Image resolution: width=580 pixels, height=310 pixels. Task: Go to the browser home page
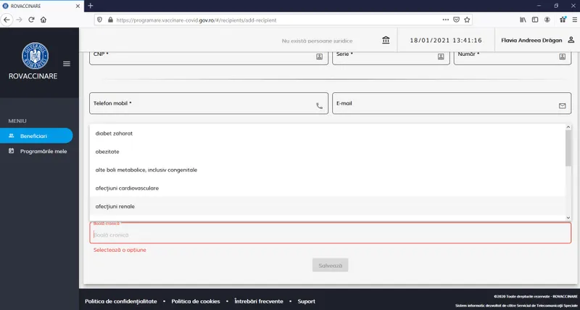(43, 20)
